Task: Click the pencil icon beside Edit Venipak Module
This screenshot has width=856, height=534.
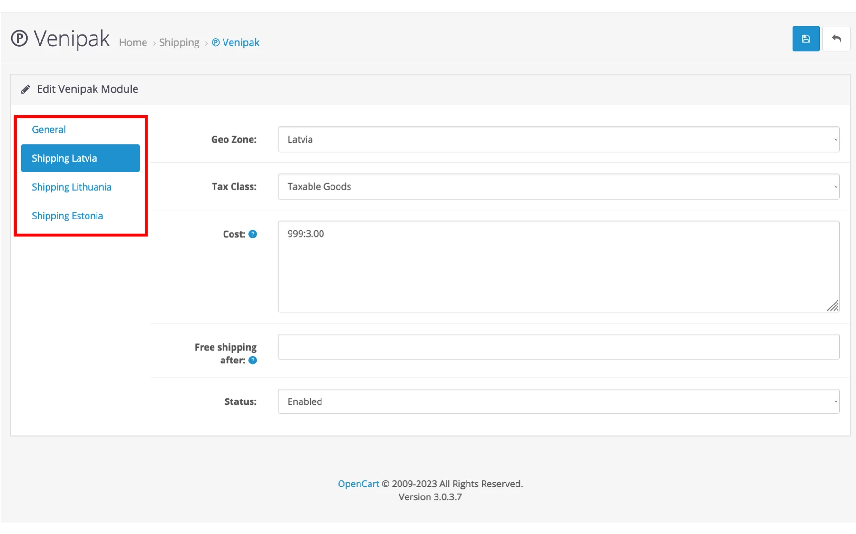Action: pos(26,89)
